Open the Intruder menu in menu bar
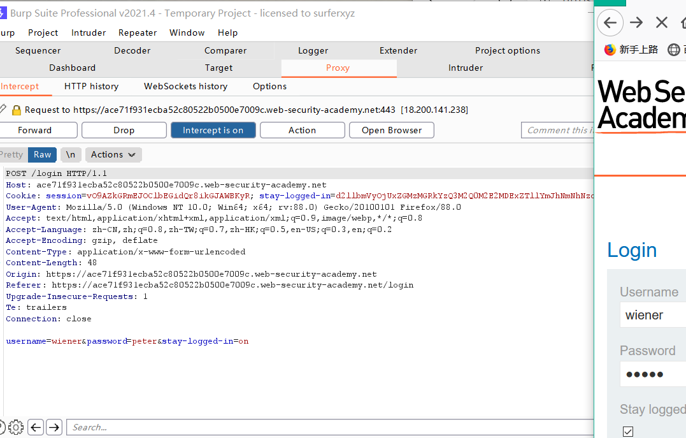 click(89, 33)
